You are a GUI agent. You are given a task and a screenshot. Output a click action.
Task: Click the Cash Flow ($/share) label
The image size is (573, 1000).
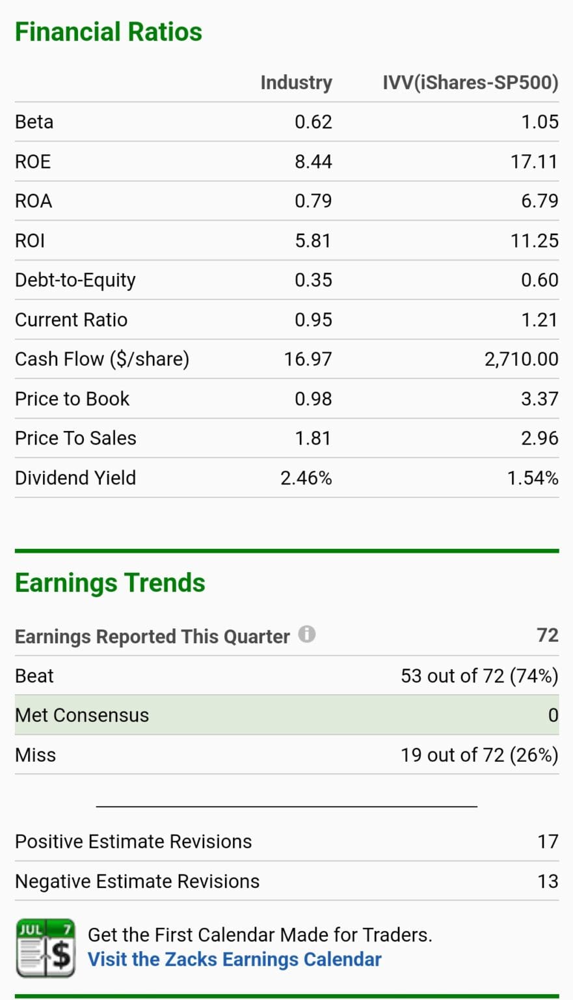(102, 359)
